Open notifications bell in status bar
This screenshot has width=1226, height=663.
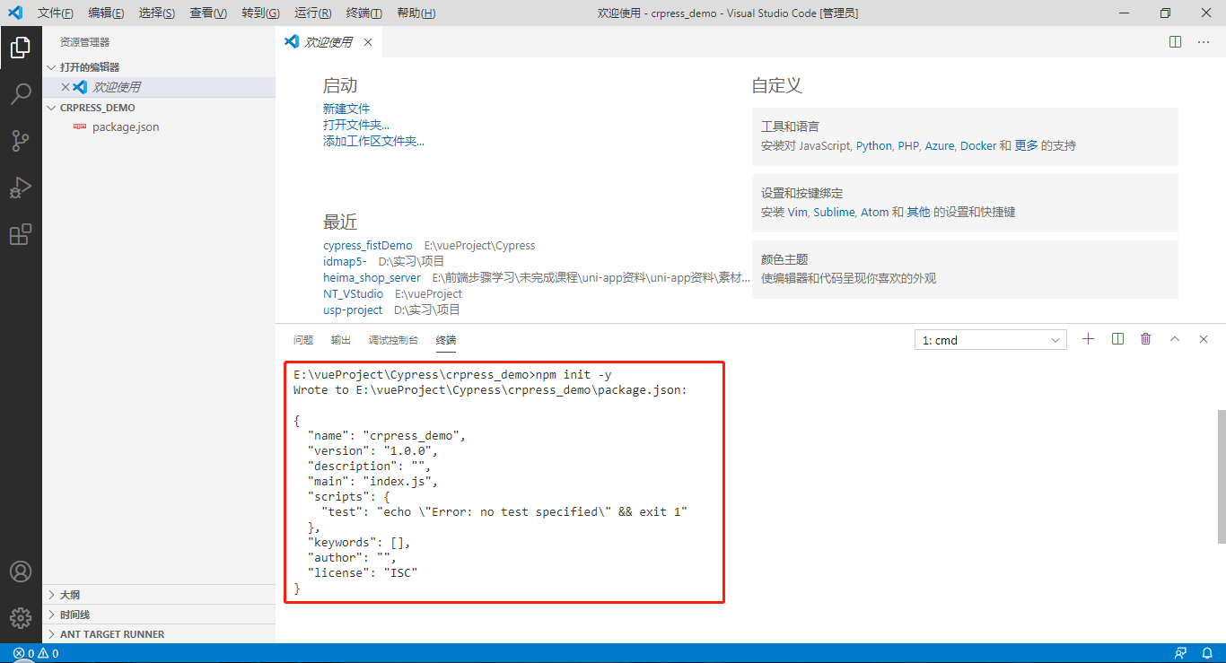1208,653
